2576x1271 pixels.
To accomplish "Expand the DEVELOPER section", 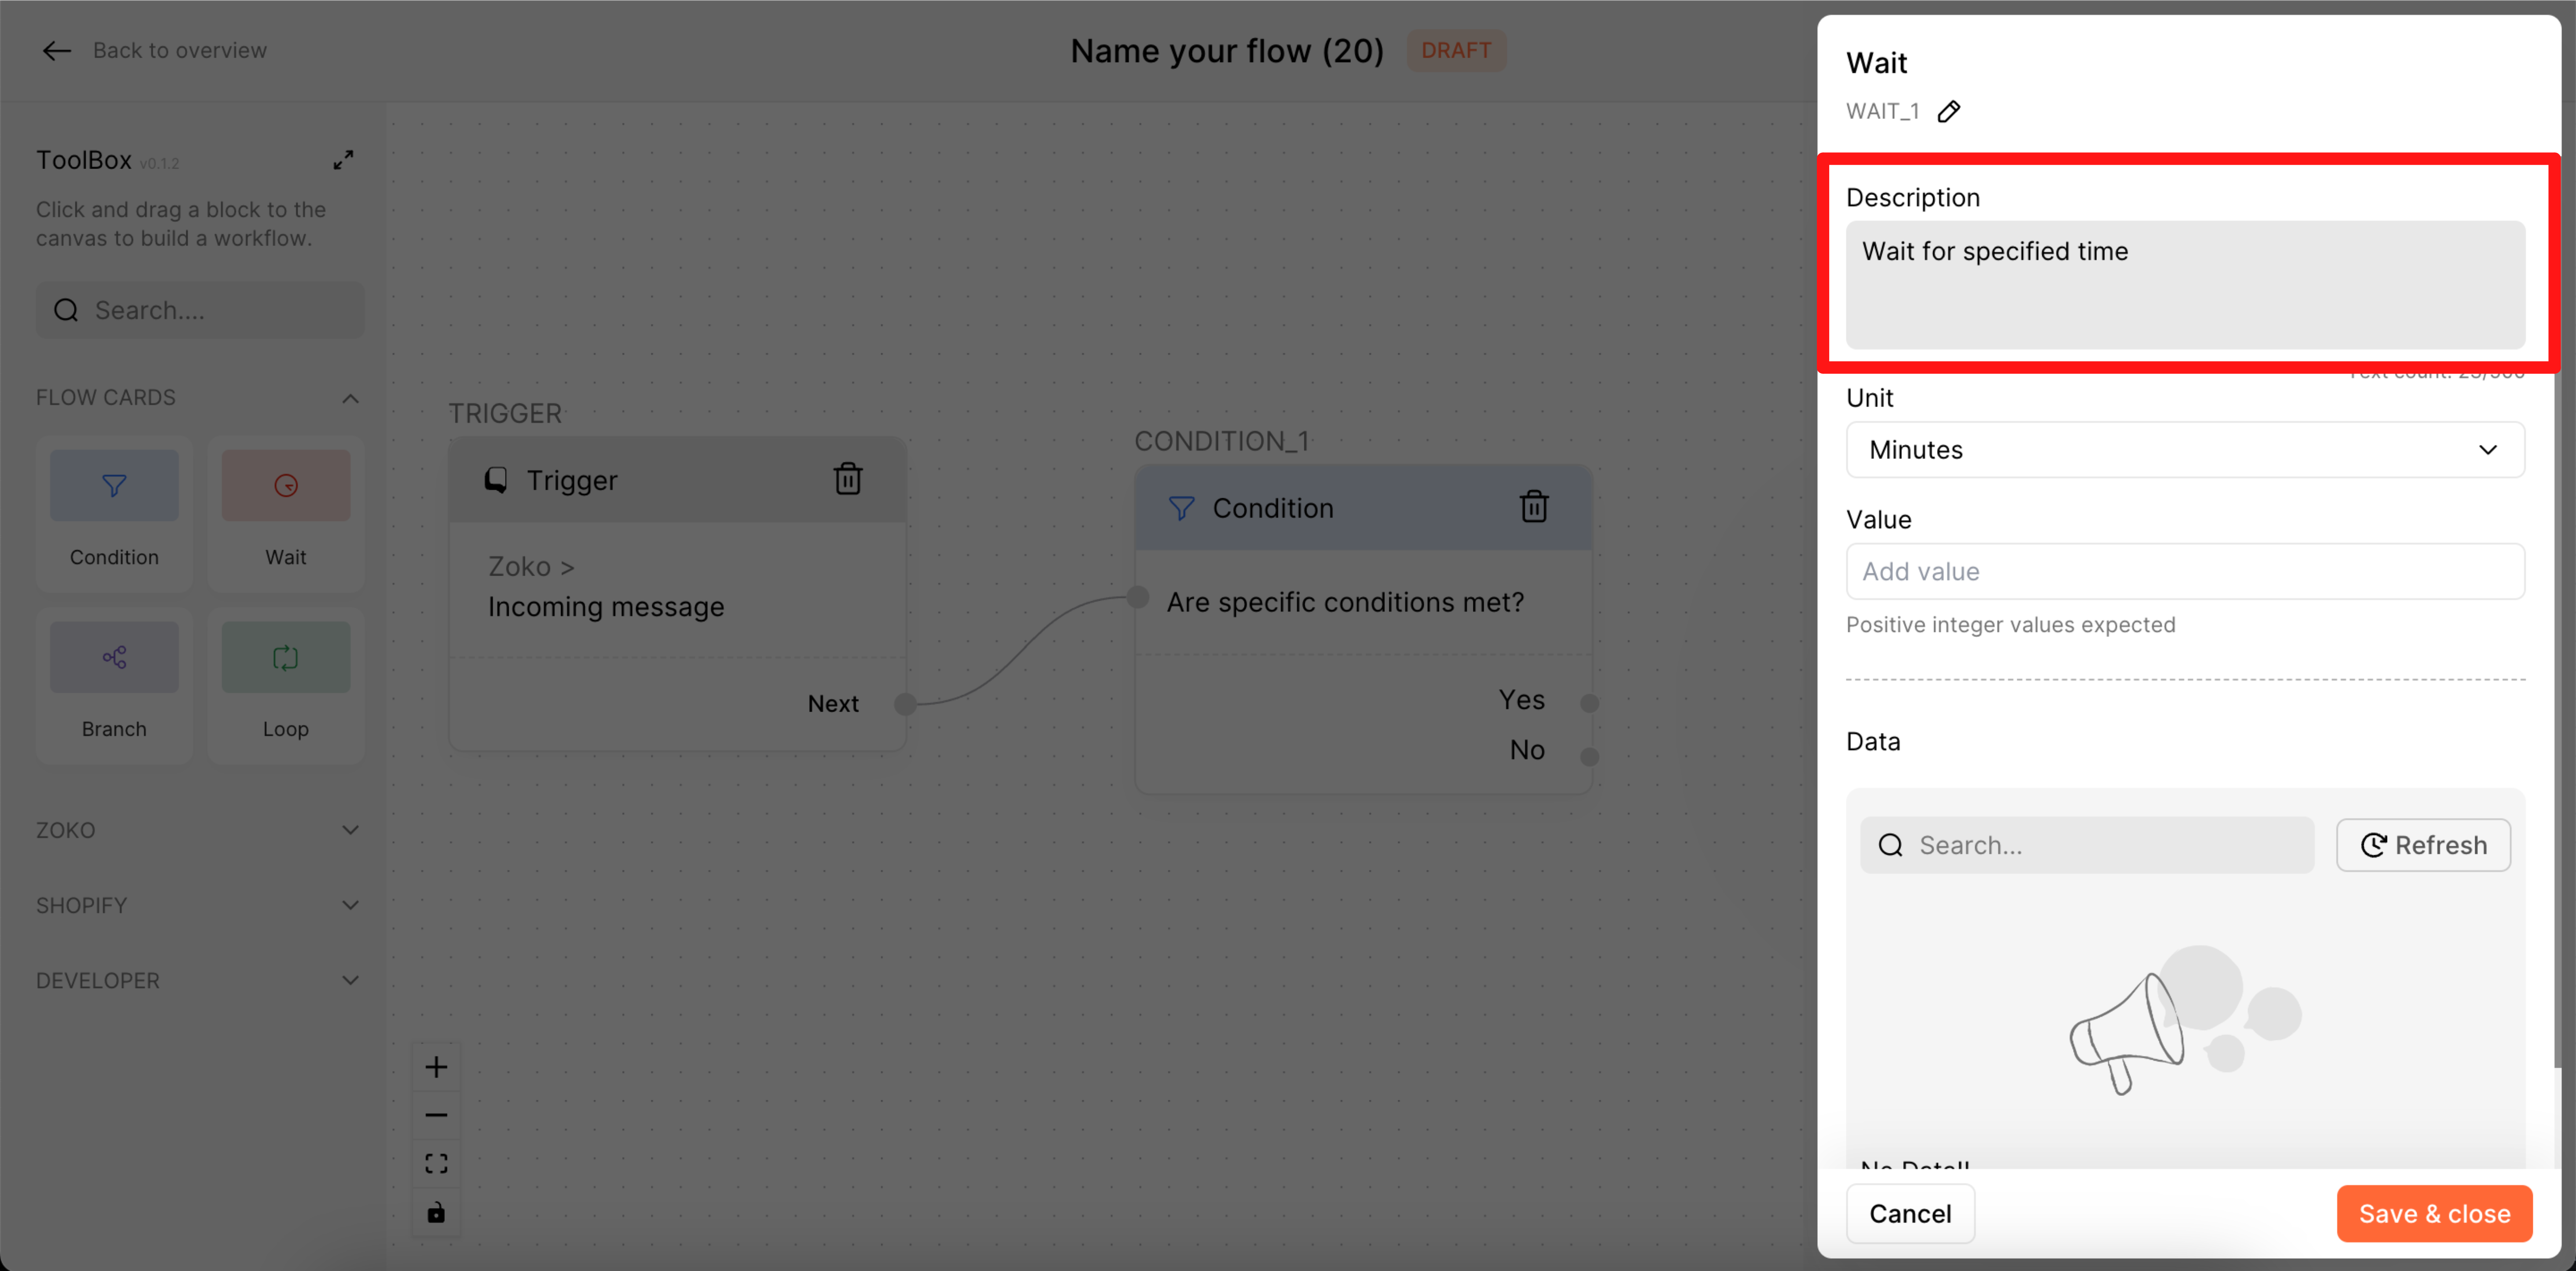I will click(350, 980).
